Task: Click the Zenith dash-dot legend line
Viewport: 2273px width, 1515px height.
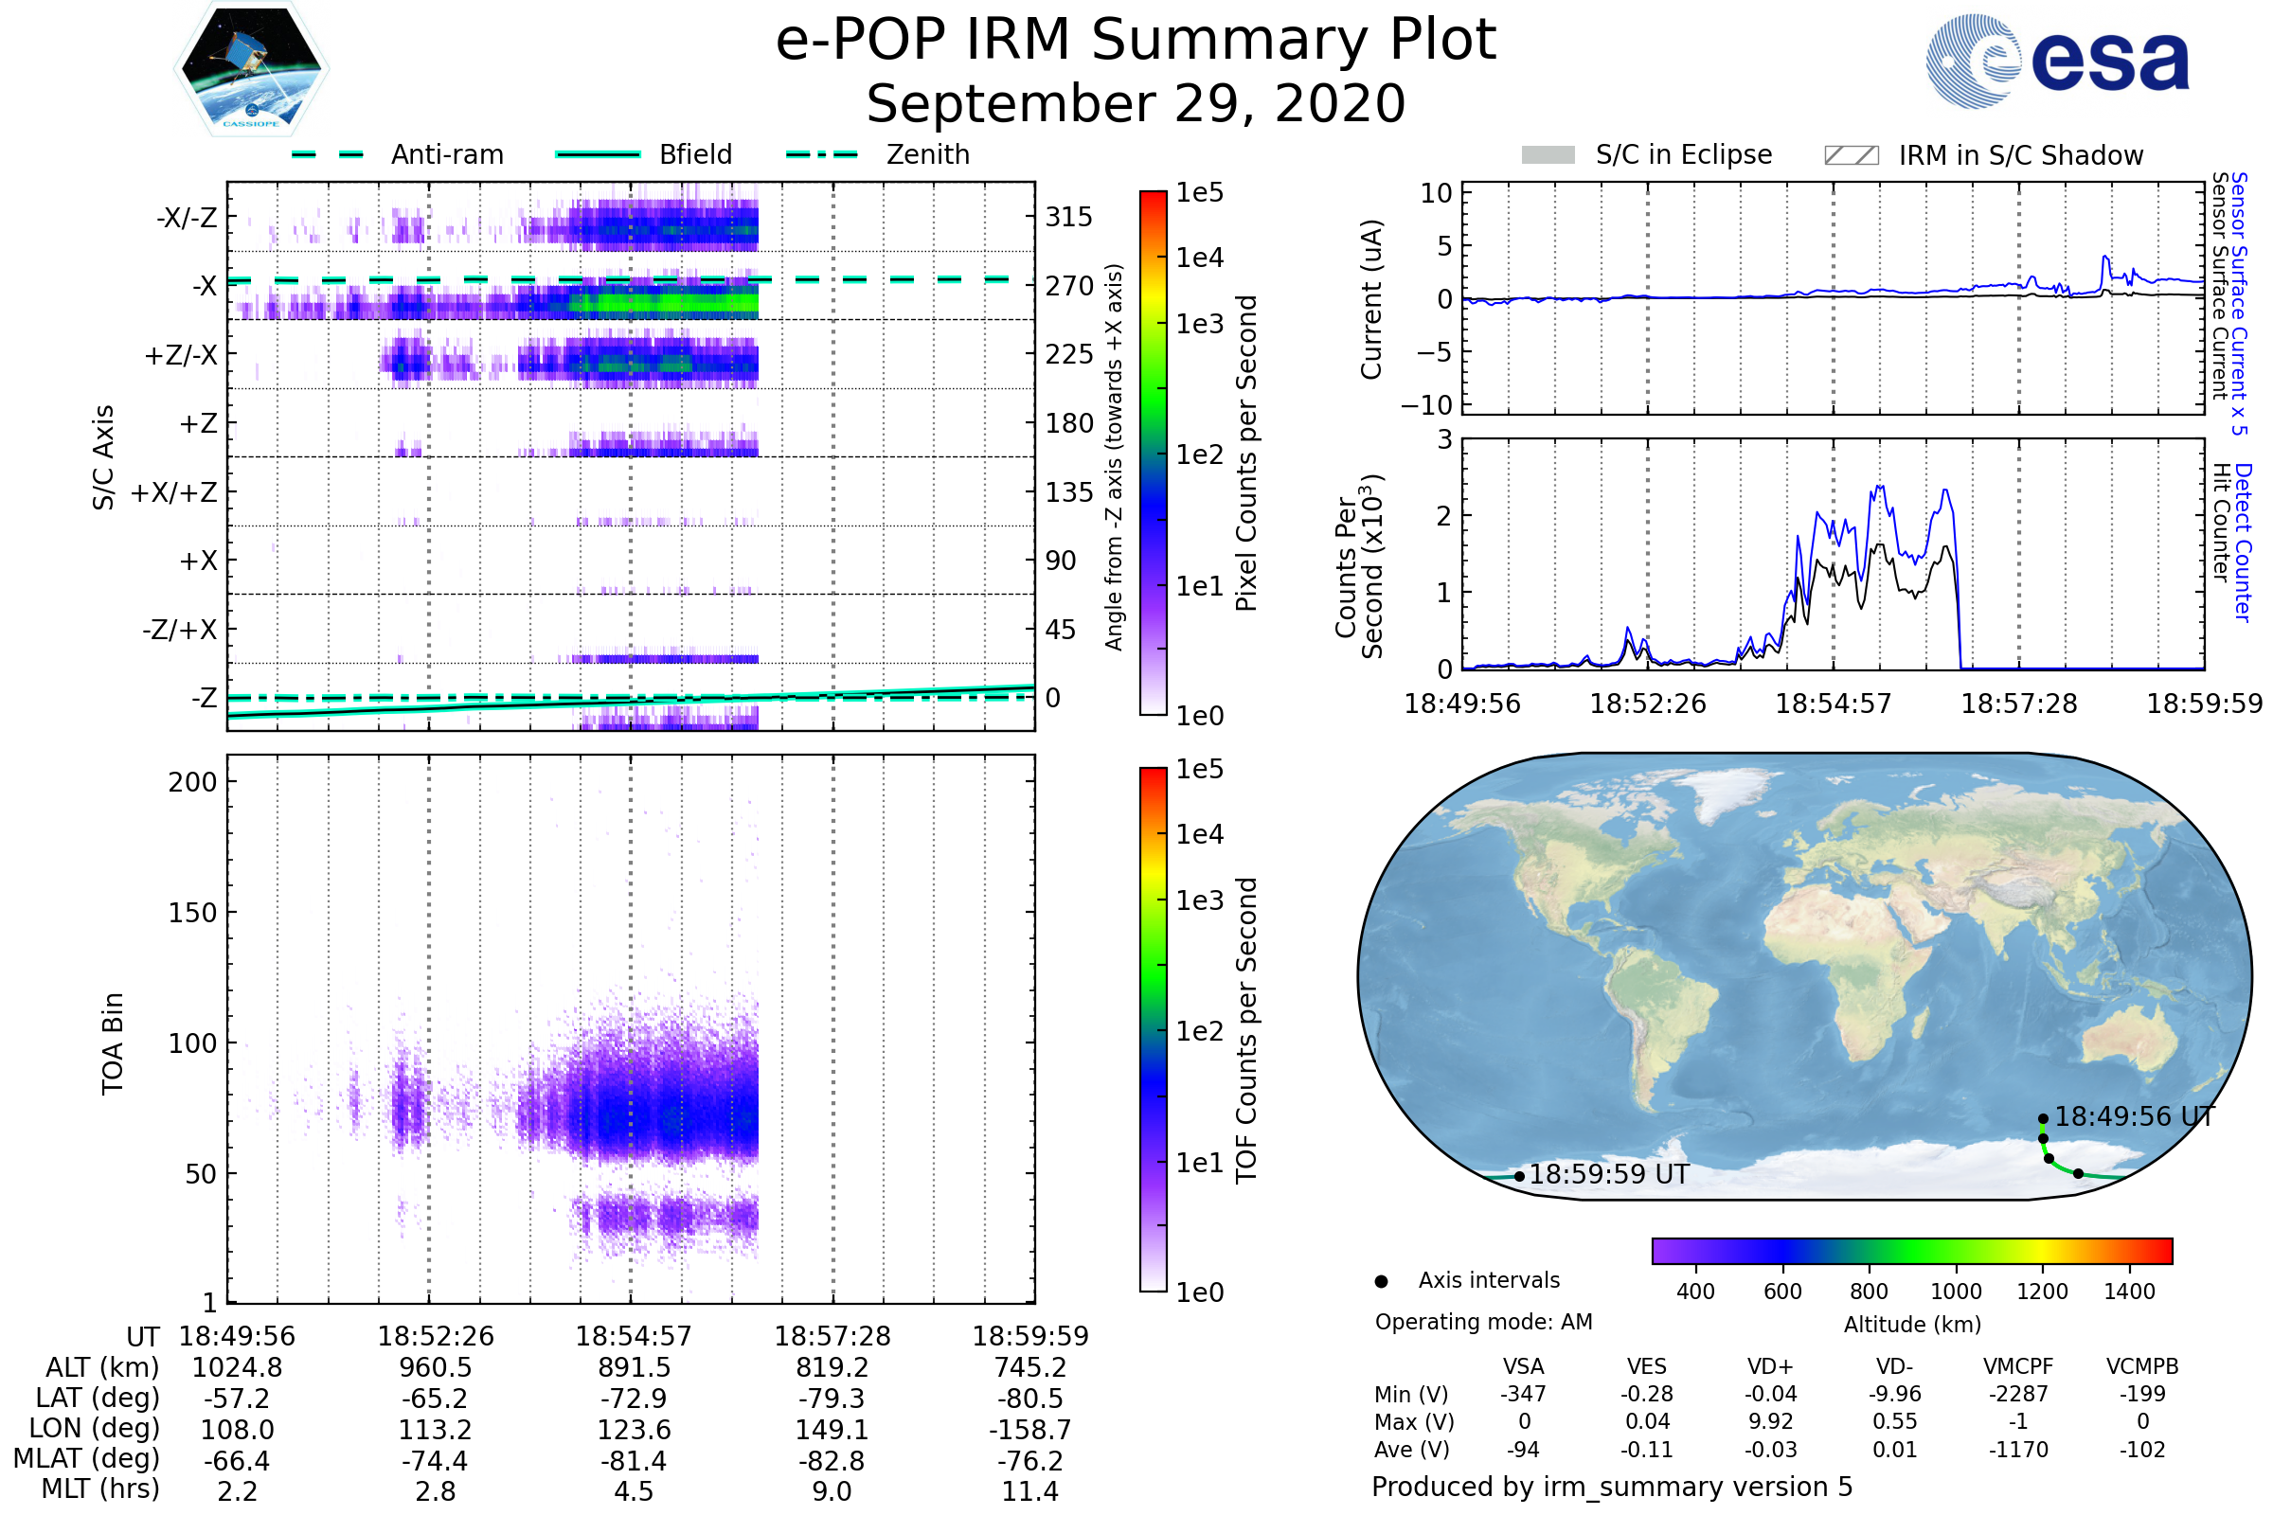Action: [822, 154]
